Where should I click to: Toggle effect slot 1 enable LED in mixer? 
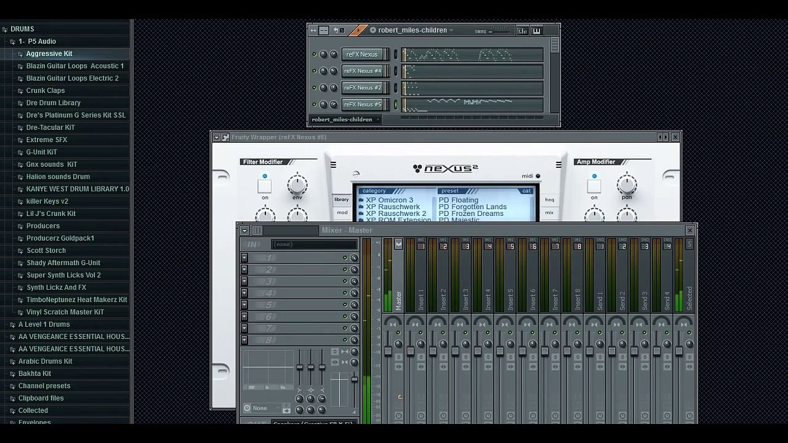coord(345,258)
